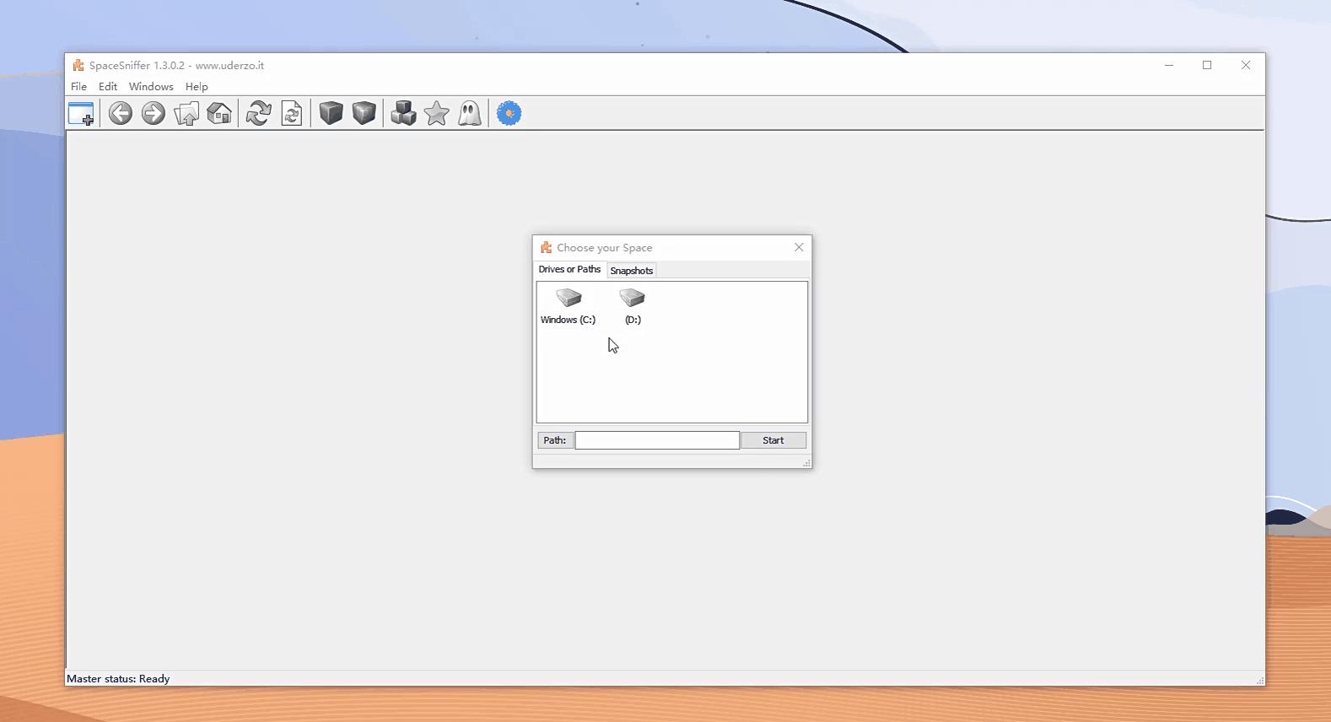Click the Start button
This screenshot has width=1331, height=722.
[773, 440]
